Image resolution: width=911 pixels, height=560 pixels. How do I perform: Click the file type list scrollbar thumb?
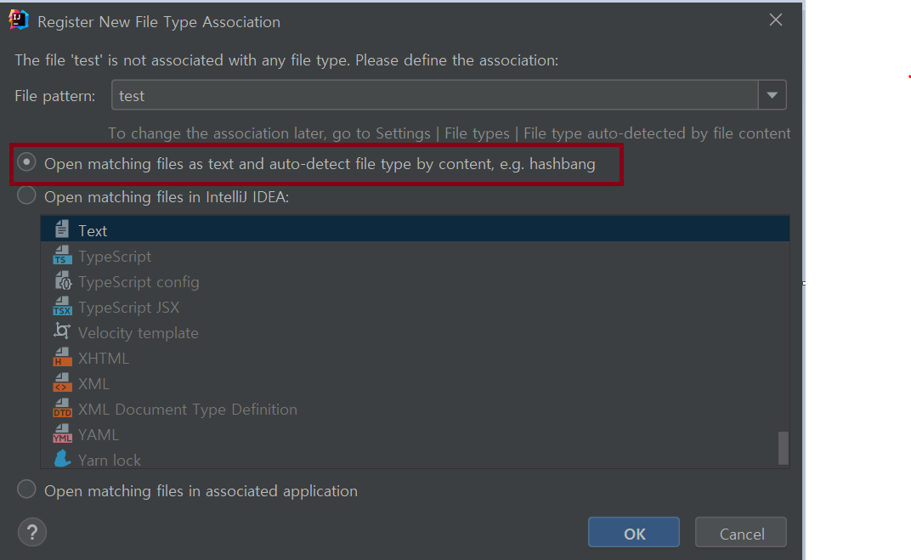[x=784, y=448]
